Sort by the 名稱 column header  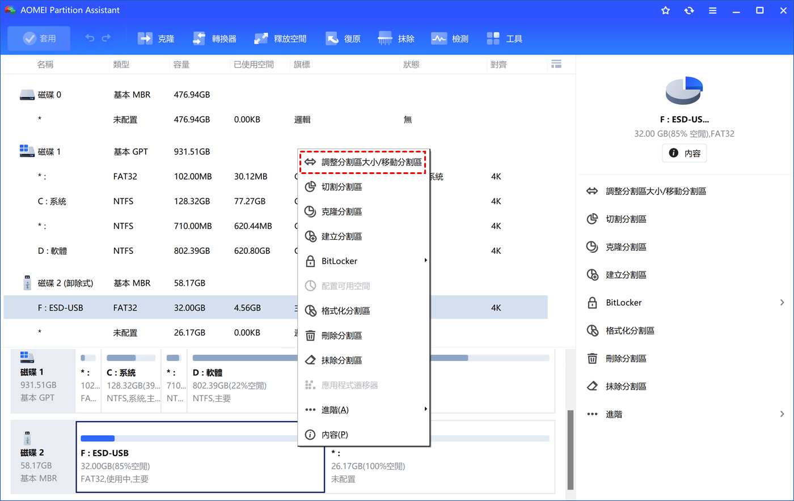click(x=45, y=65)
